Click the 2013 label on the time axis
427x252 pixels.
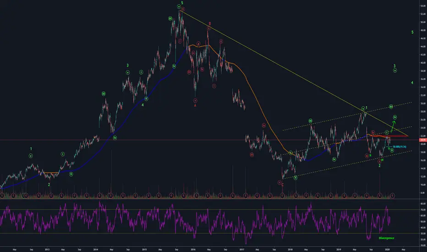coord(47,249)
